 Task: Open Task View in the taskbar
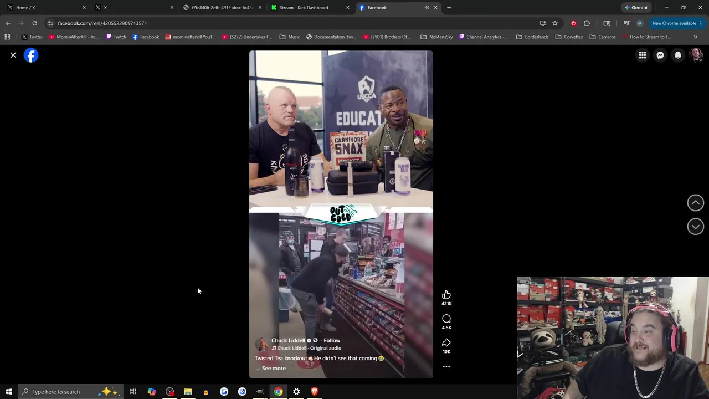[133, 392]
